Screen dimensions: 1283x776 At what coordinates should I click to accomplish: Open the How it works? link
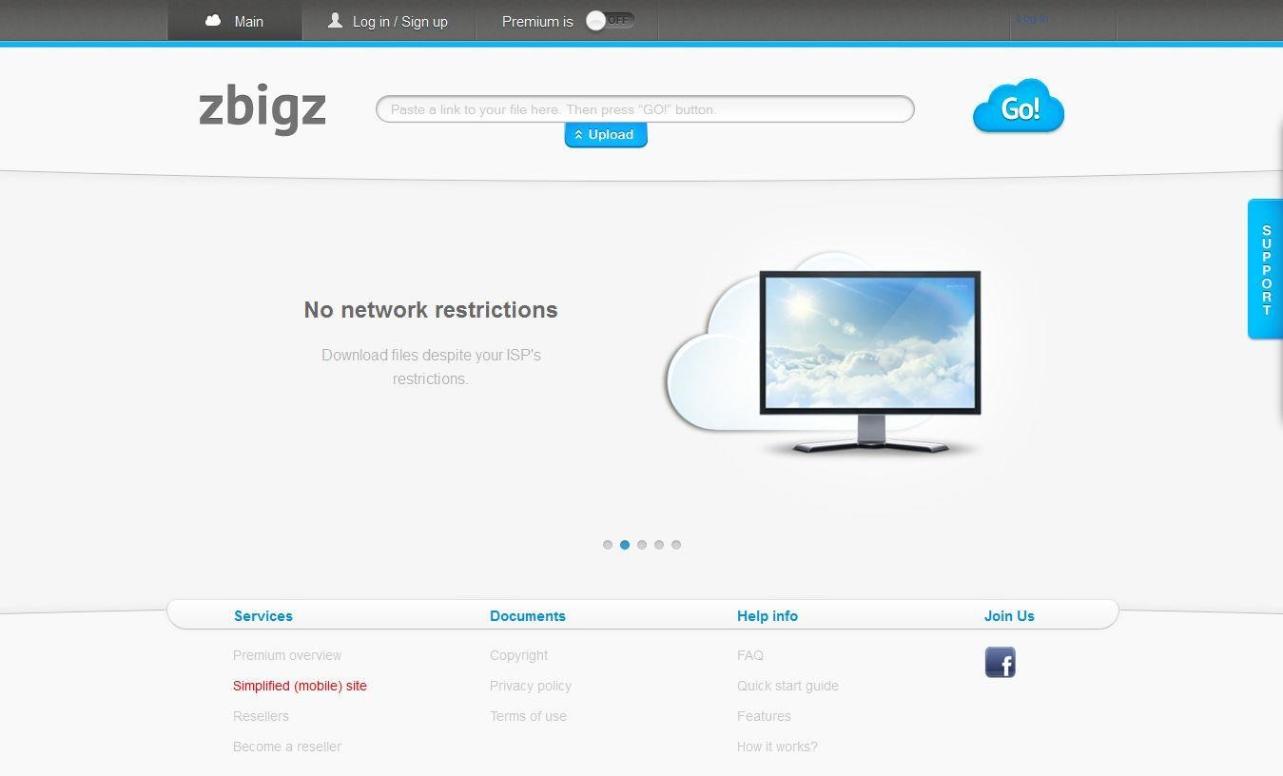pyautogui.click(x=777, y=747)
